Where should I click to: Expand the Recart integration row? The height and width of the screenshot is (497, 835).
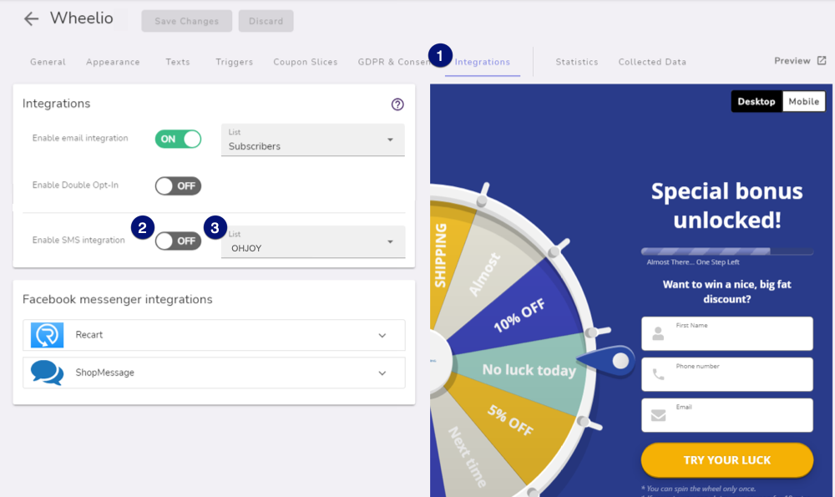click(x=214, y=335)
